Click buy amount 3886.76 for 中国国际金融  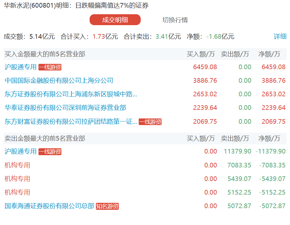point(205,81)
